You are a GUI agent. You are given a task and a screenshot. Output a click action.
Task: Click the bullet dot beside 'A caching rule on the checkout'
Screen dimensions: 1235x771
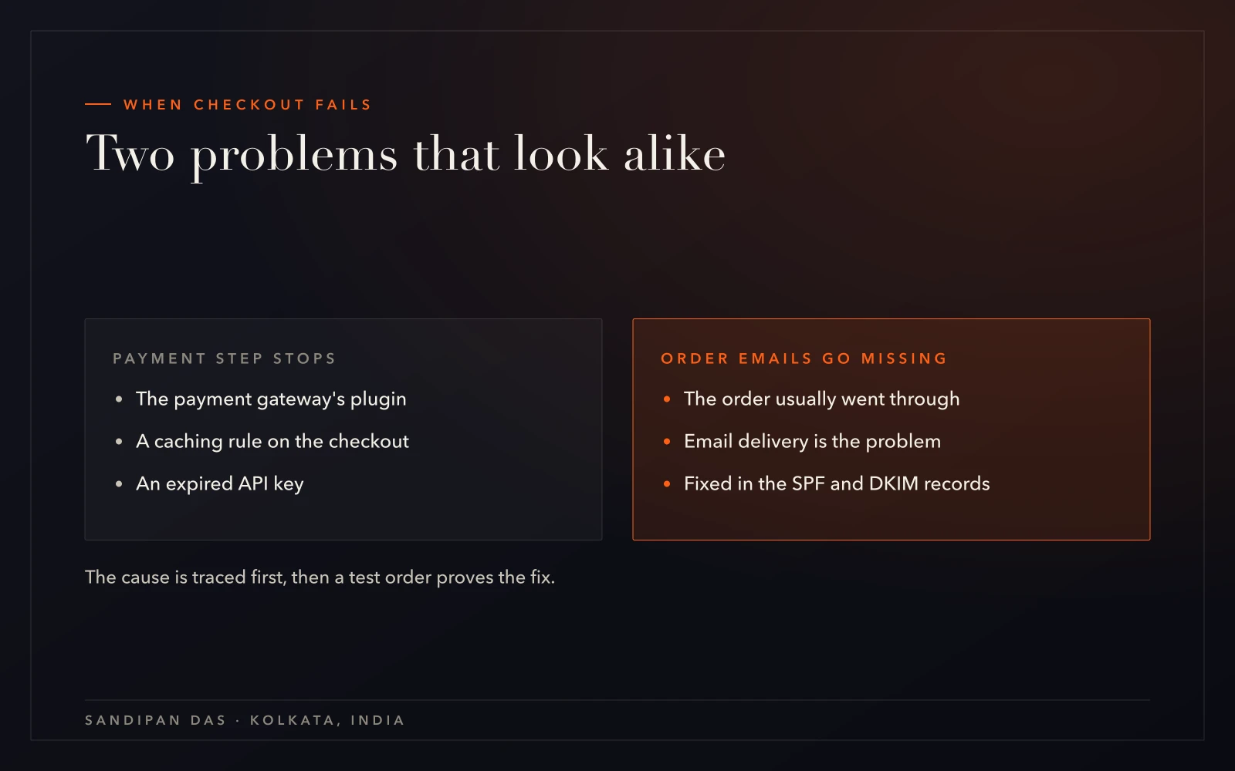click(x=119, y=442)
